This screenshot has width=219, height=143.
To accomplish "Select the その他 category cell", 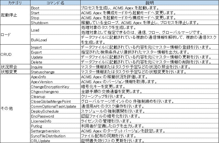I will 15,109.
